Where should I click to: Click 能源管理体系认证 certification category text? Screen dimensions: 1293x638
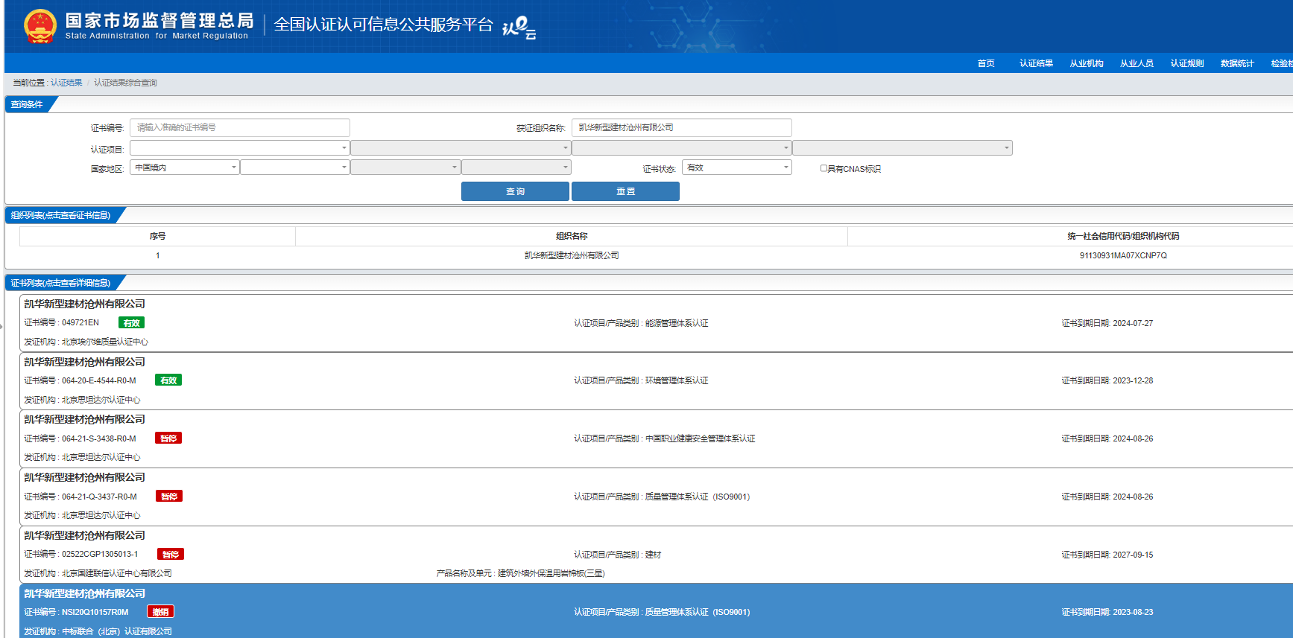[x=677, y=323]
